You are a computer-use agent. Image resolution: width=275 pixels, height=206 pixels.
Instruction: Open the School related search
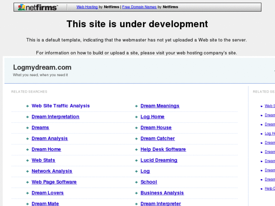[149, 182]
